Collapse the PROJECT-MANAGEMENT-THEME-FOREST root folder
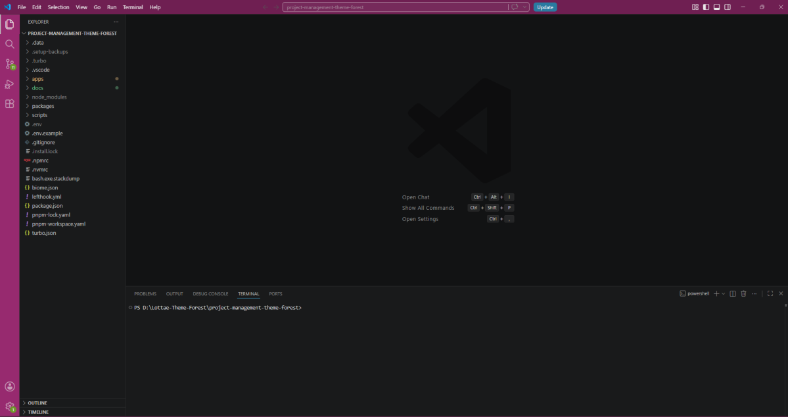The image size is (788, 417). [72, 33]
